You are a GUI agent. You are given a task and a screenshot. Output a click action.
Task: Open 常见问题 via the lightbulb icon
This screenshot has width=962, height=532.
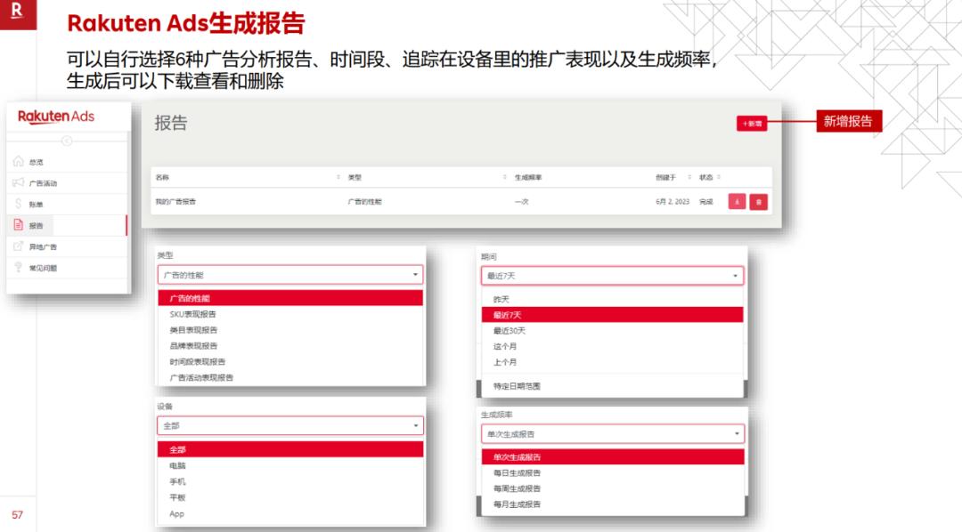pos(18,267)
